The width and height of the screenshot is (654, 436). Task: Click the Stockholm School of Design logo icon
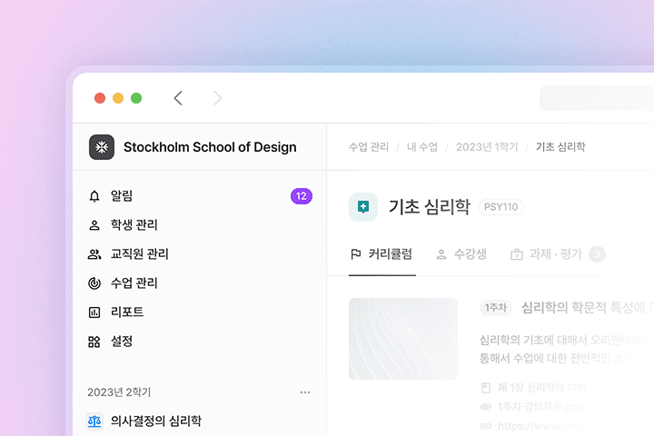(x=102, y=147)
